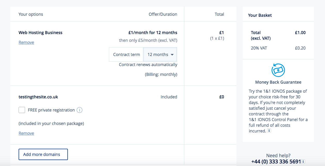
Task: Click the Need help? text
Action: 278,155
